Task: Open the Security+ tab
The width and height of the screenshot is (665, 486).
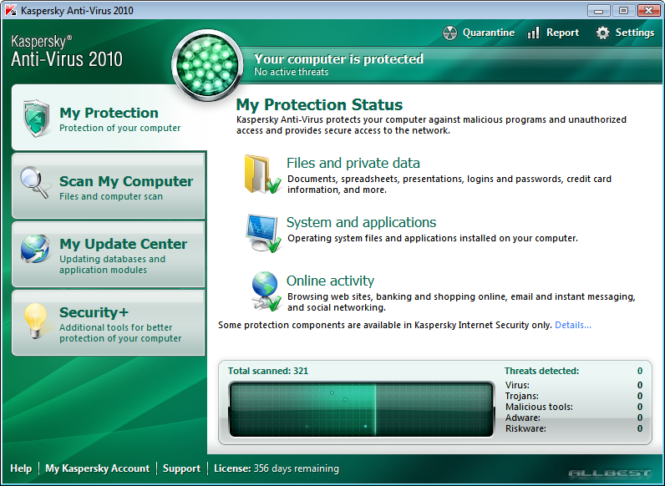Action: 109,322
